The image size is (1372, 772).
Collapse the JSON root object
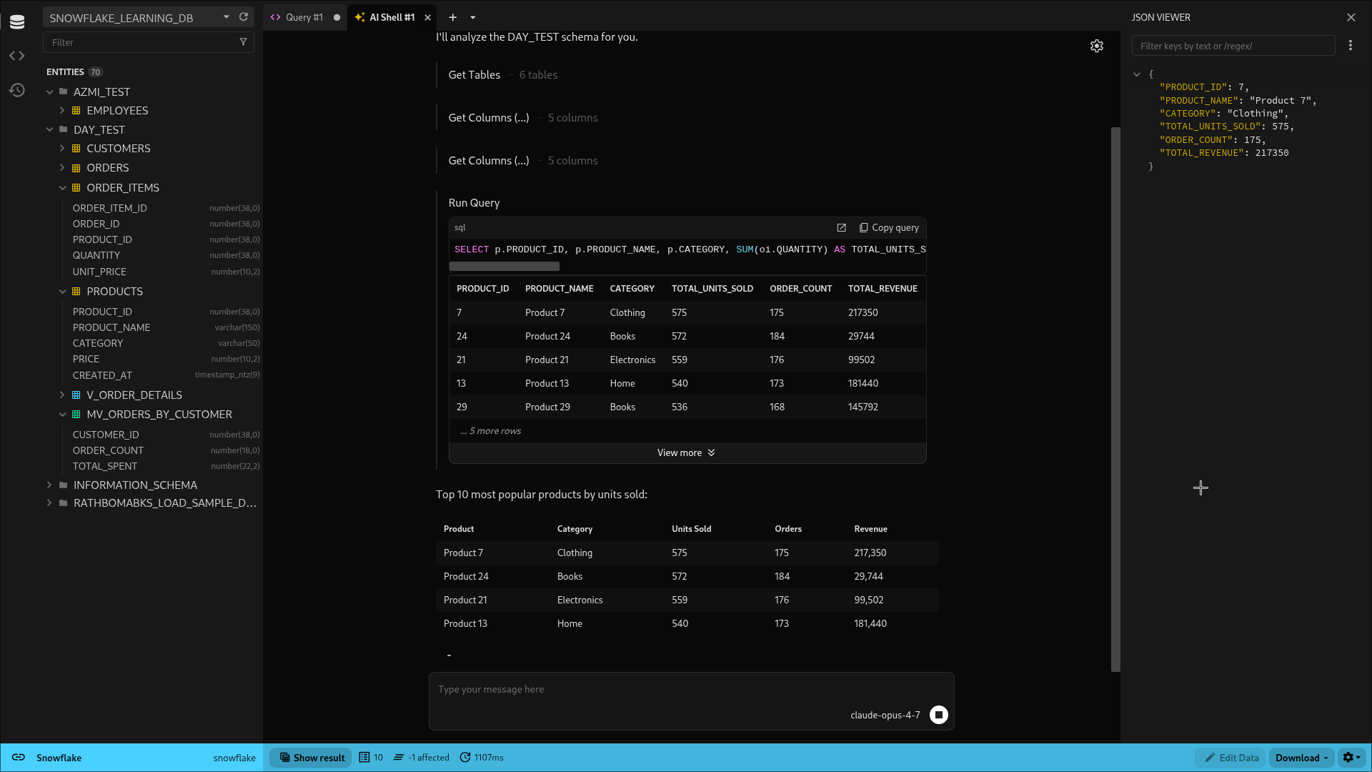pyautogui.click(x=1137, y=74)
